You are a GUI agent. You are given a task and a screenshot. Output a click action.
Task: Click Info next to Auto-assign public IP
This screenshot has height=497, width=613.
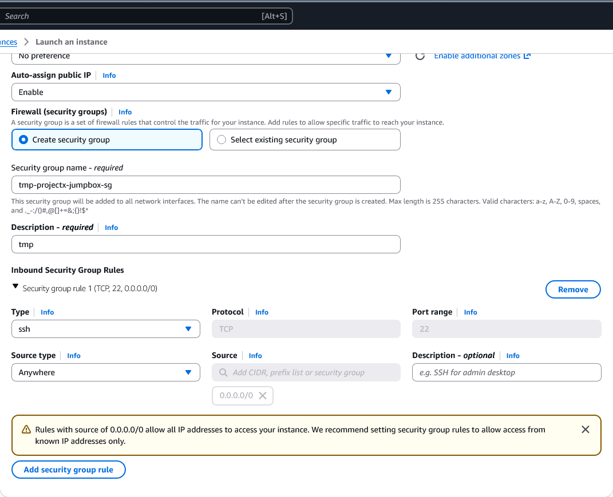[x=109, y=75]
